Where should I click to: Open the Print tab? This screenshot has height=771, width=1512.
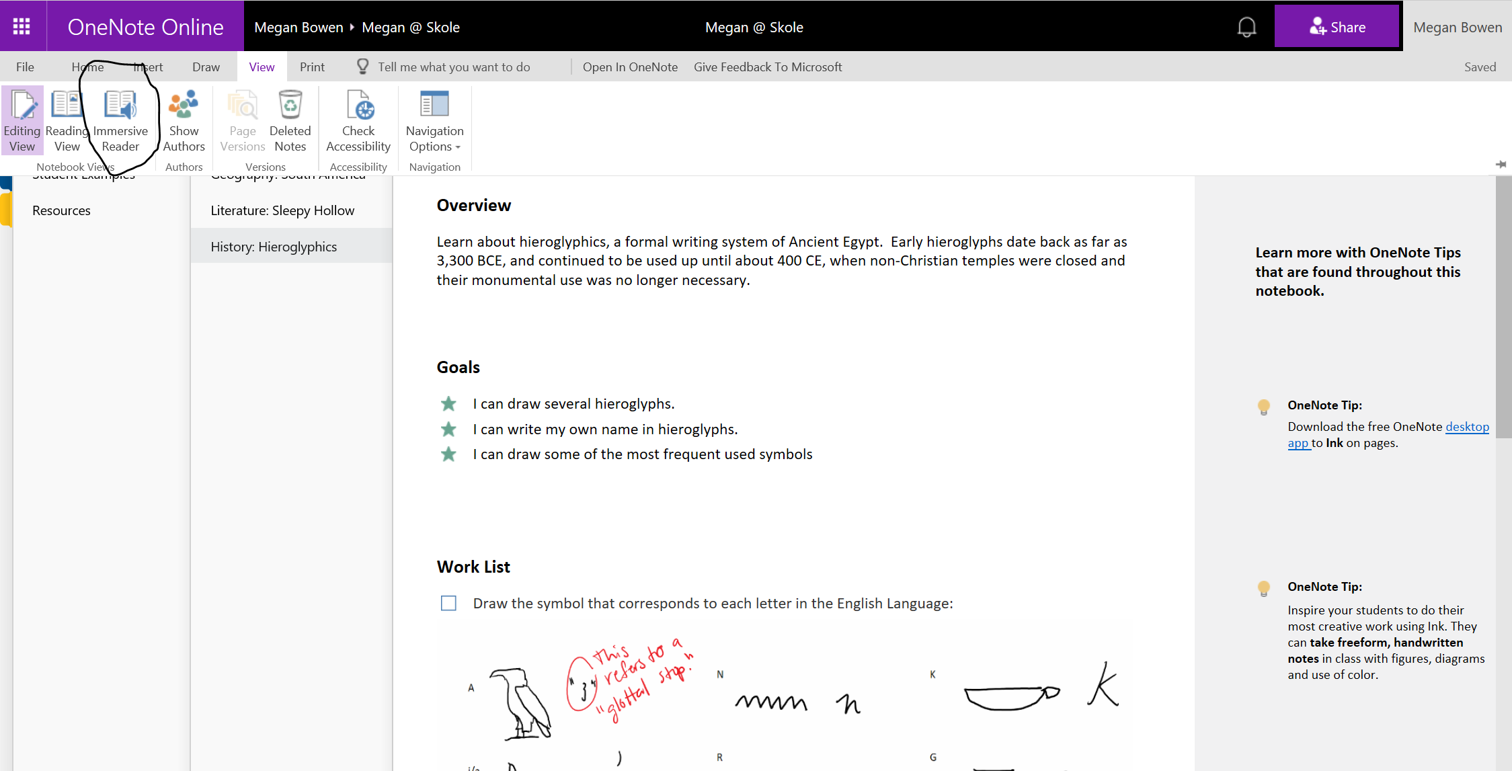point(312,67)
